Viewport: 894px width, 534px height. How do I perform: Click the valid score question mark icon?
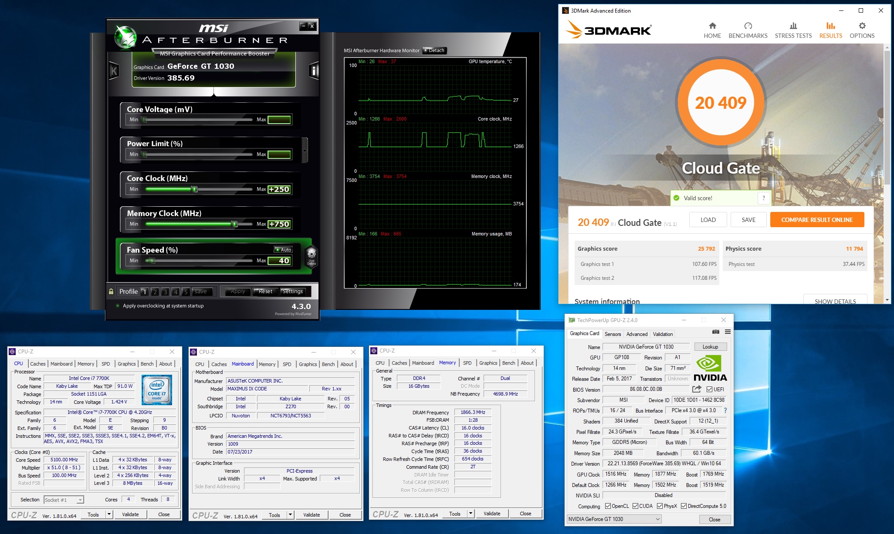point(763,198)
